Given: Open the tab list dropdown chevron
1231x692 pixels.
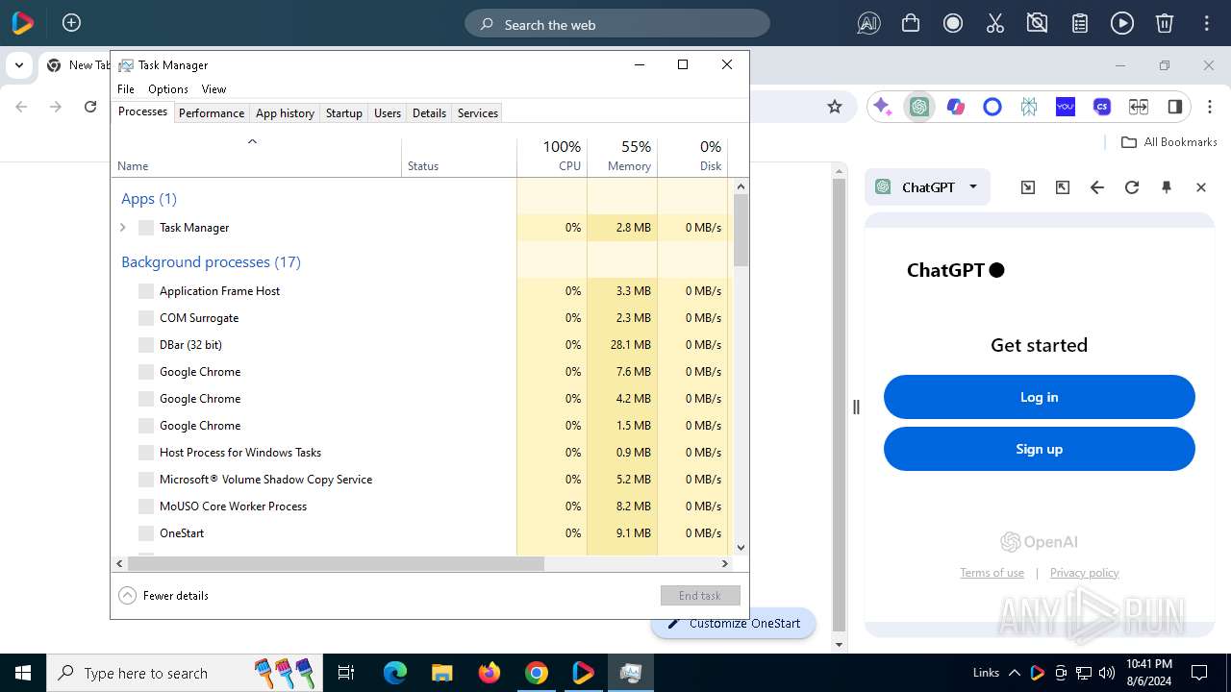Looking at the screenshot, I should coord(18,65).
